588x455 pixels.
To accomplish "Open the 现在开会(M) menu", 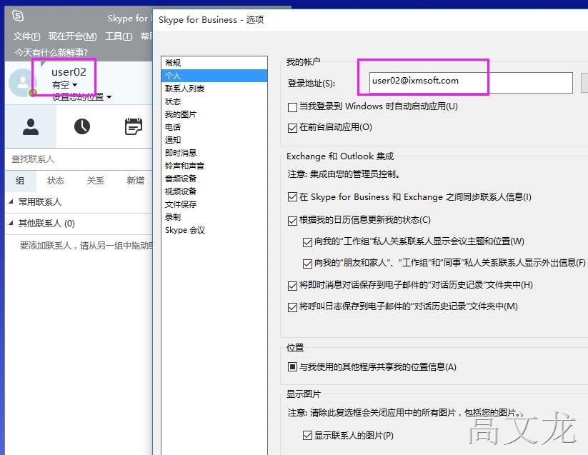I will (x=72, y=36).
